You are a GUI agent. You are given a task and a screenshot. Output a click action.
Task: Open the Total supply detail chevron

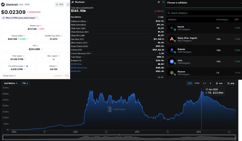click(x=25, y=59)
